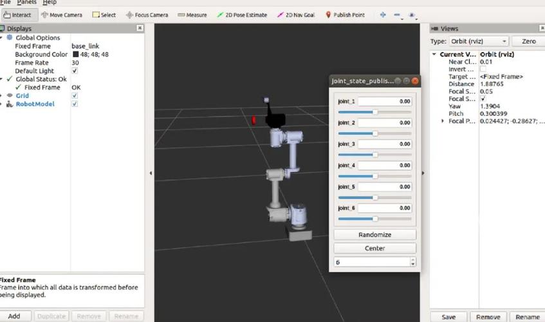Click the joint_3 slider
This screenshot has height=322, width=545.
[374, 155]
